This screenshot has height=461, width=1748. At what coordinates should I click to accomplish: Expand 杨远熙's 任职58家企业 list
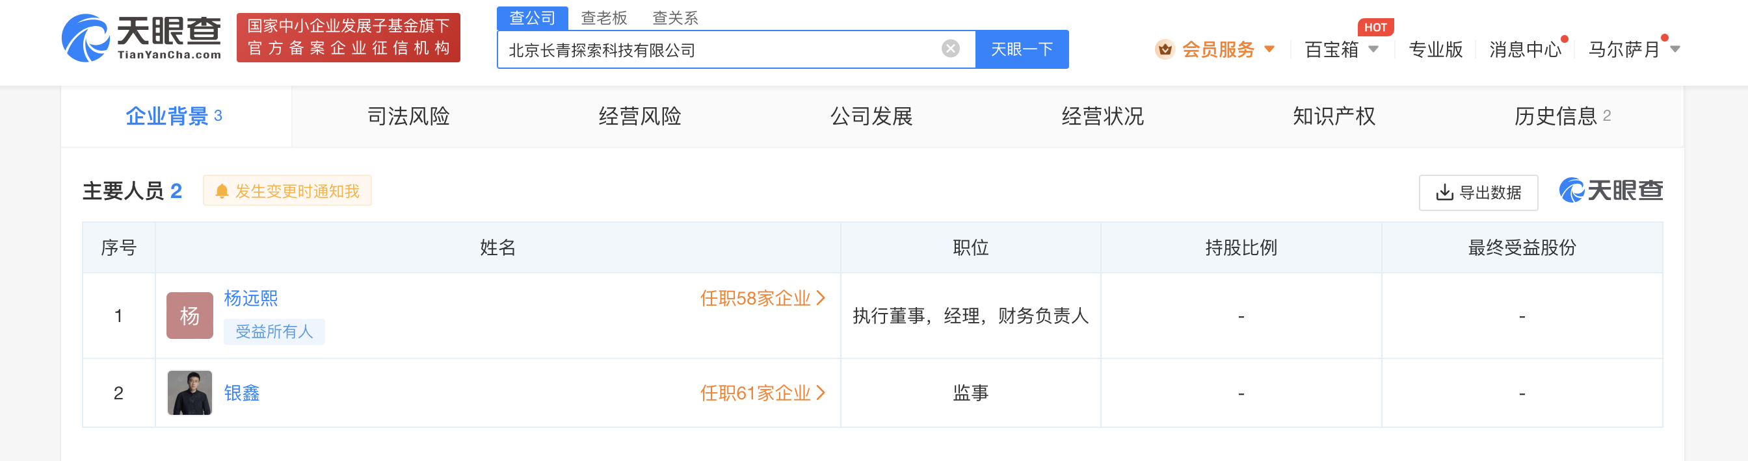click(762, 298)
